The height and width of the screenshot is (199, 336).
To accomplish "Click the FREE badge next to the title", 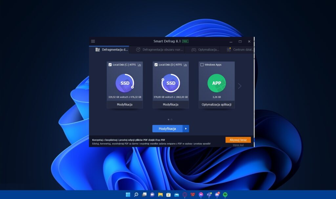I will (x=185, y=41).
